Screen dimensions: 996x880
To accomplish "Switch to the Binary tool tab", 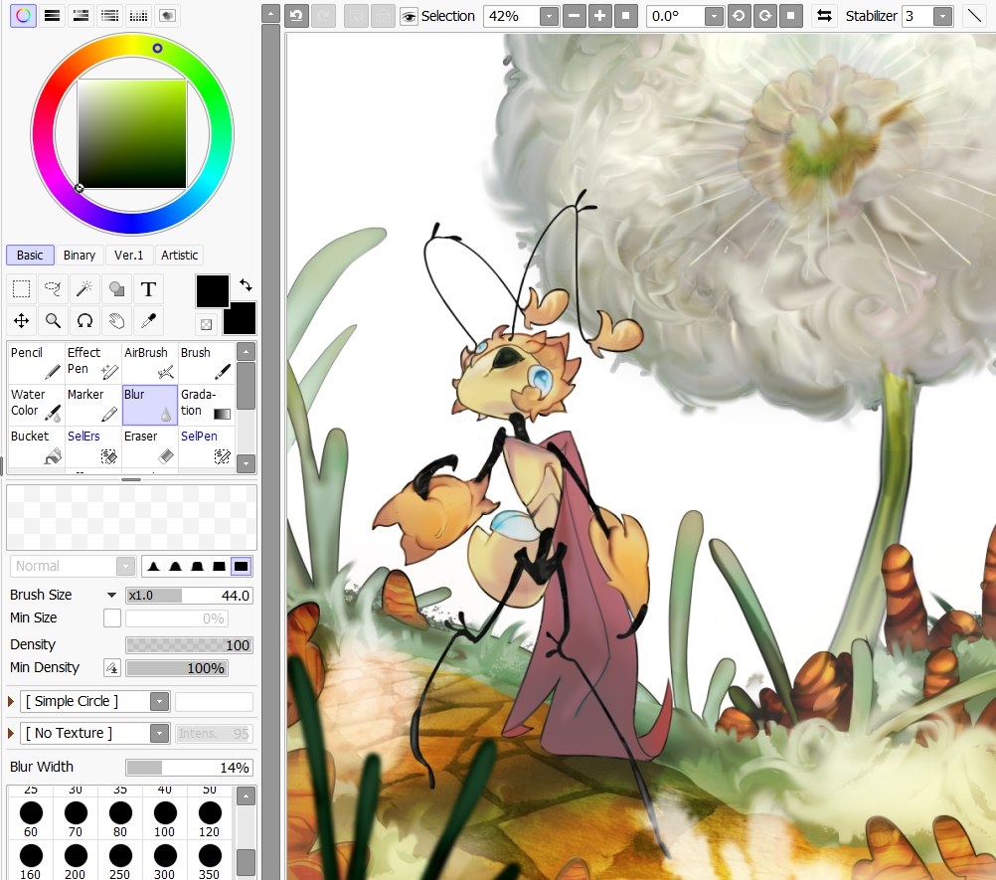I will click(x=80, y=256).
